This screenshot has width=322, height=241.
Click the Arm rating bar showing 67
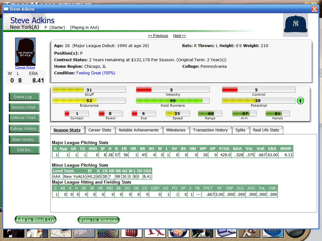tap(244, 114)
